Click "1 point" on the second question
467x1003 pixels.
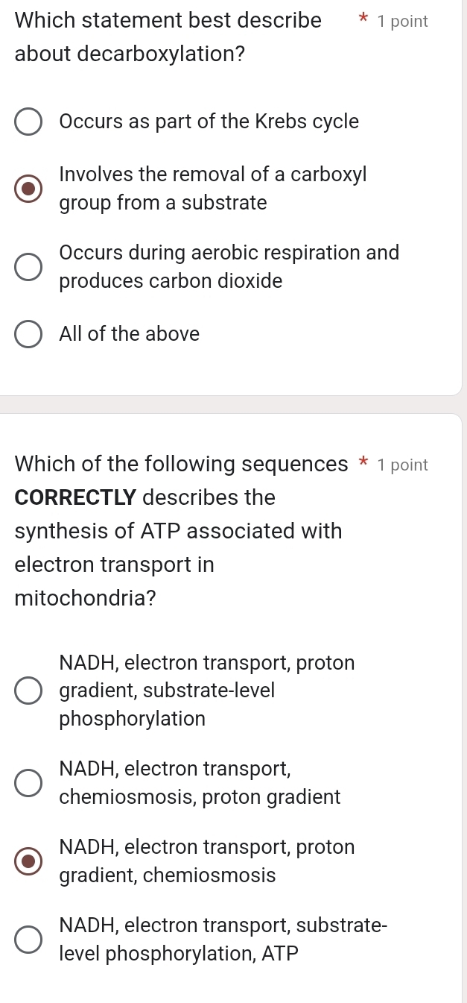(x=403, y=465)
